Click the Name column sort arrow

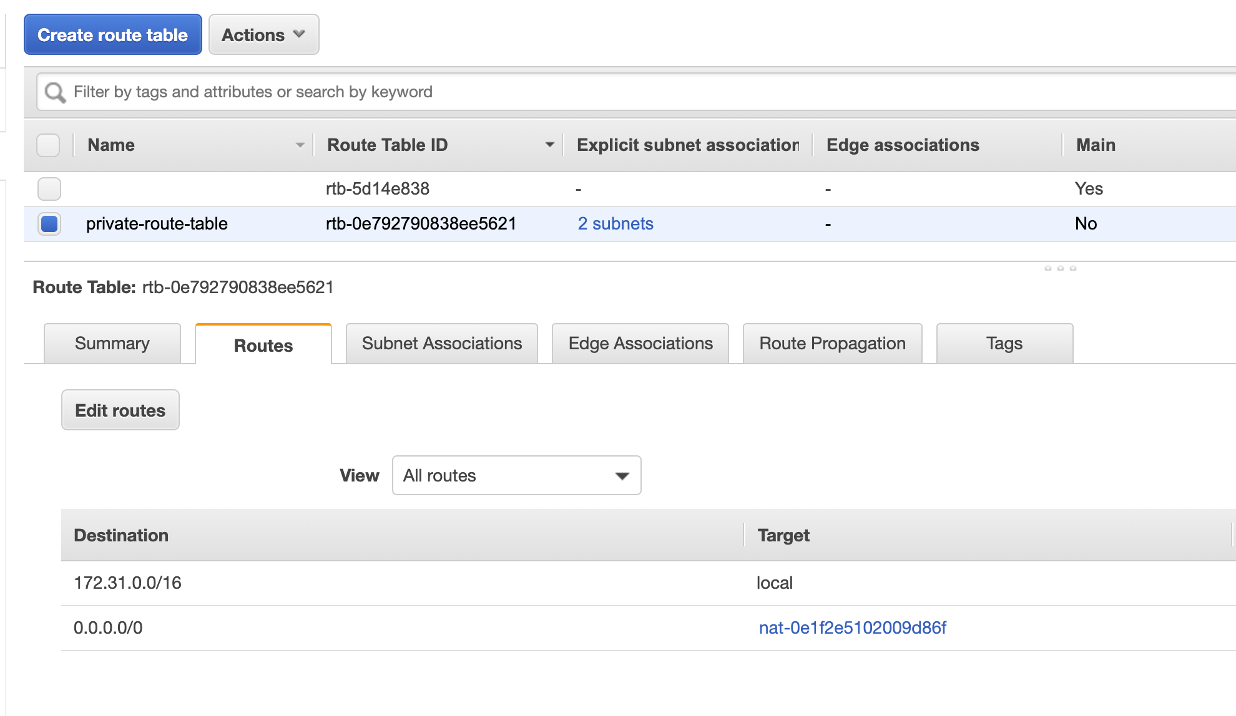[x=300, y=145]
